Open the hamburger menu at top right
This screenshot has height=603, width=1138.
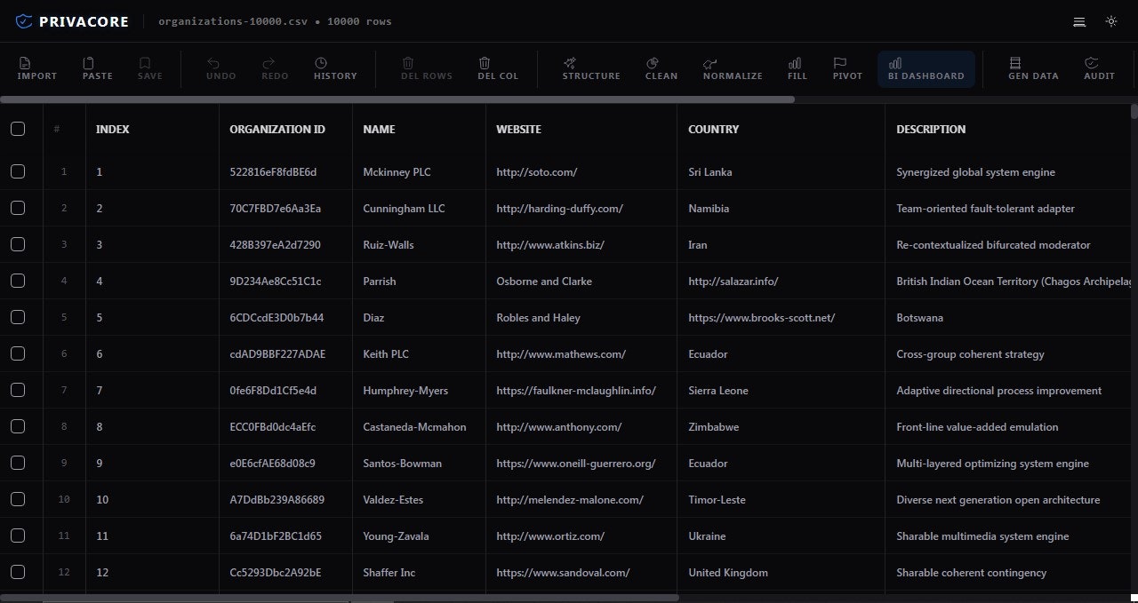point(1078,21)
